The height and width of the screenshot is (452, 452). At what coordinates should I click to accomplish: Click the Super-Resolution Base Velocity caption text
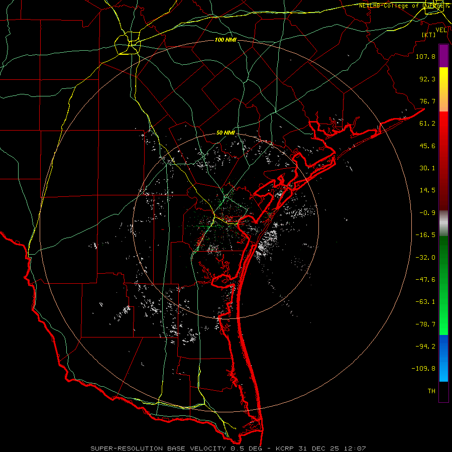point(229,448)
